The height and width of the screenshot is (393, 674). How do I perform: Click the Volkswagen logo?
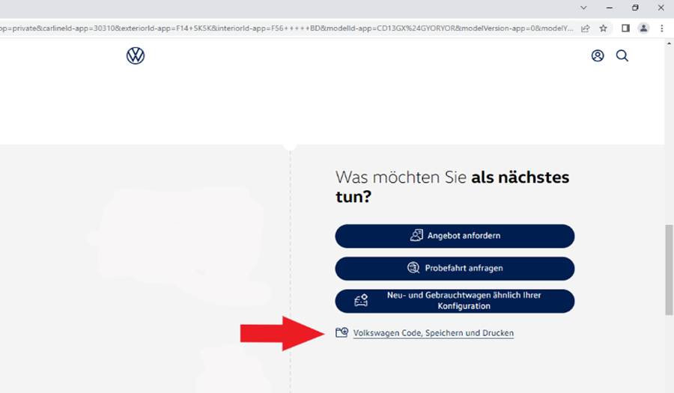(136, 56)
